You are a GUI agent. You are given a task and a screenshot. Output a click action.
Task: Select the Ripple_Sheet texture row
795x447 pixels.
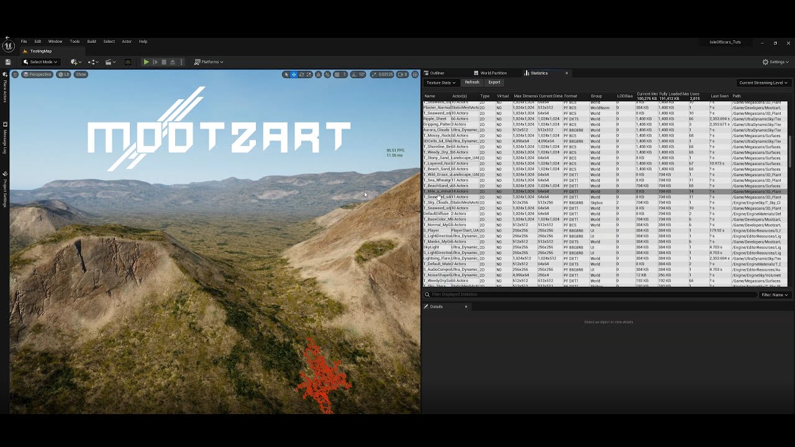pos(605,119)
